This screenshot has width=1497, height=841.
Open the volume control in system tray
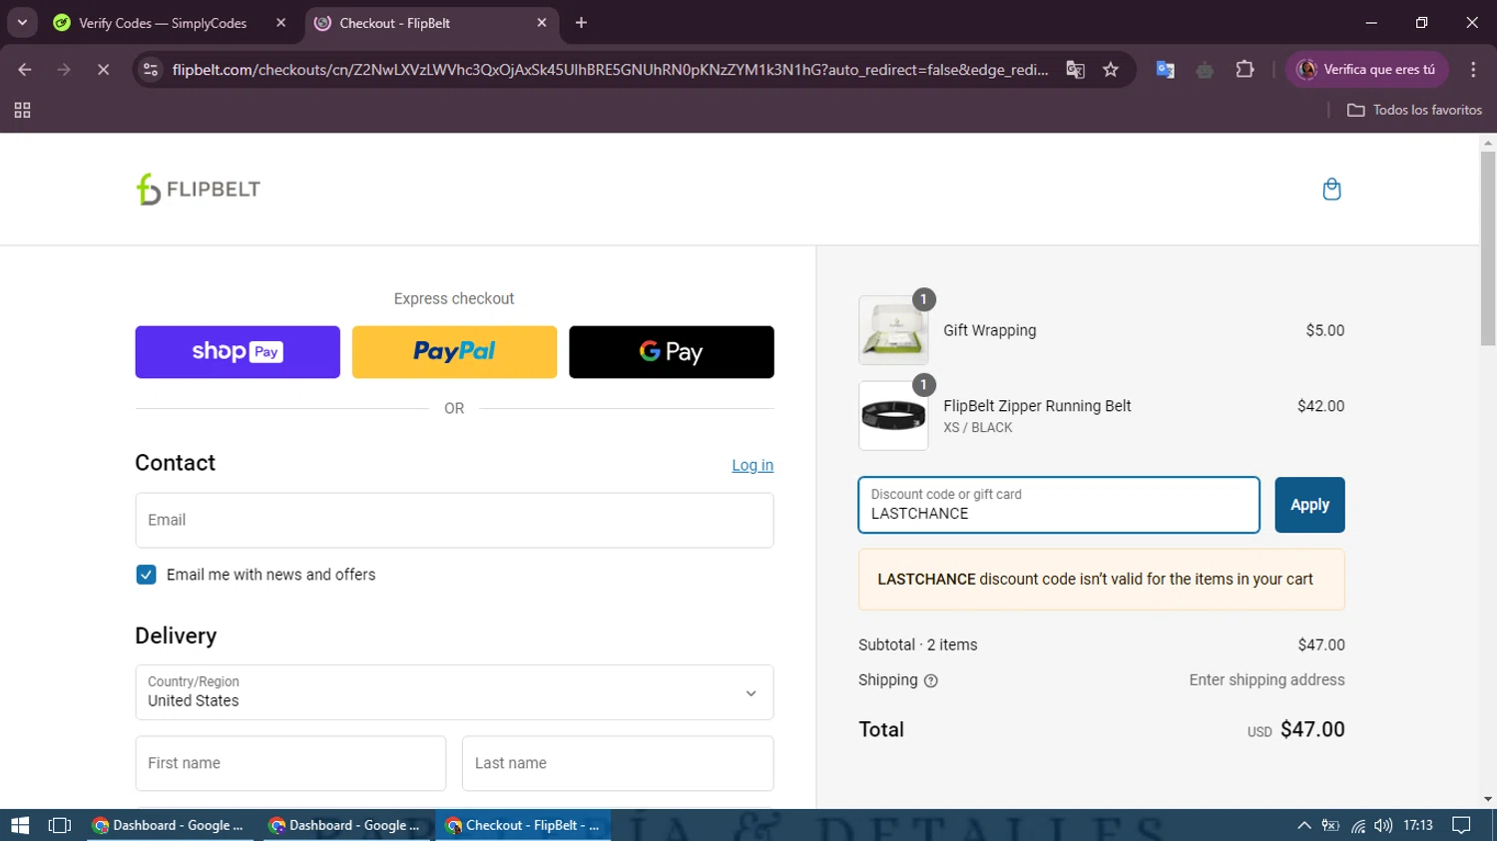click(x=1383, y=825)
